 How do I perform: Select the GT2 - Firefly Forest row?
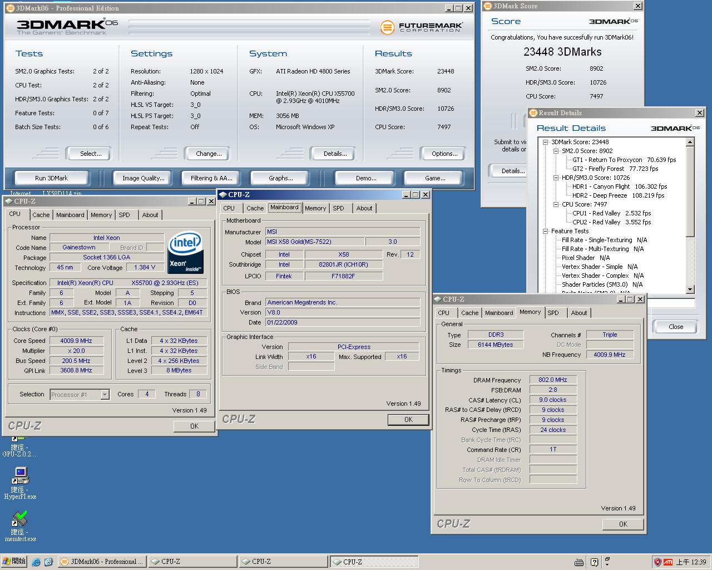point(615,169)
